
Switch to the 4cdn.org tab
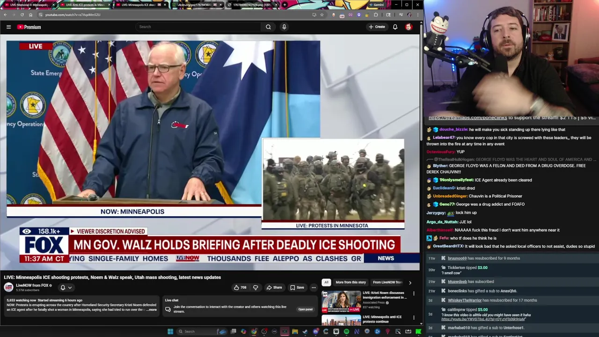[x=197, y=5]
